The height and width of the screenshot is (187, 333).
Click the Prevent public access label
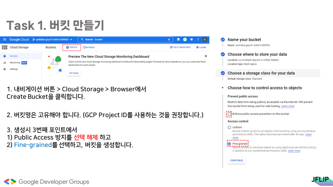(243, 96)
